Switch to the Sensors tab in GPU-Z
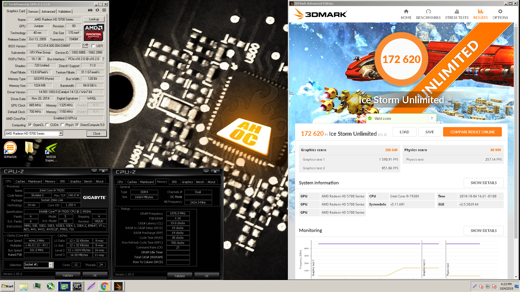Viewport: 520px width, 292px height. click(33, 12)
